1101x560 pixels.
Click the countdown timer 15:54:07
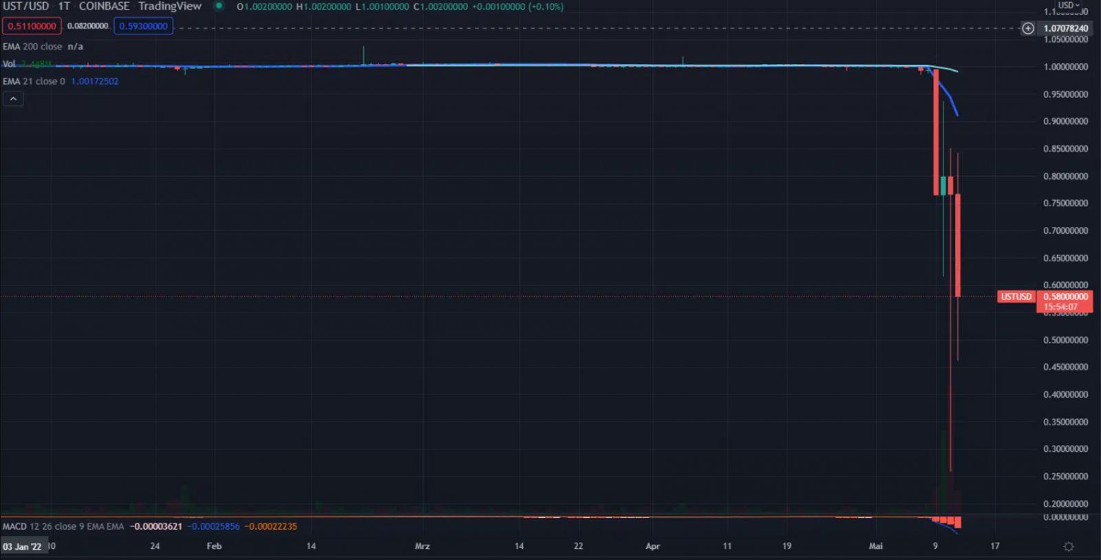coord(1060,307)
